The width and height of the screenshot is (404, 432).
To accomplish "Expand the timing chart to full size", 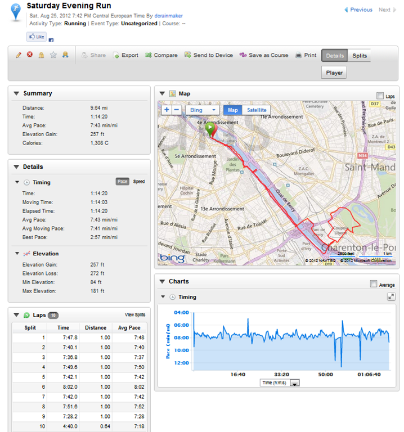I will [391, 296].
